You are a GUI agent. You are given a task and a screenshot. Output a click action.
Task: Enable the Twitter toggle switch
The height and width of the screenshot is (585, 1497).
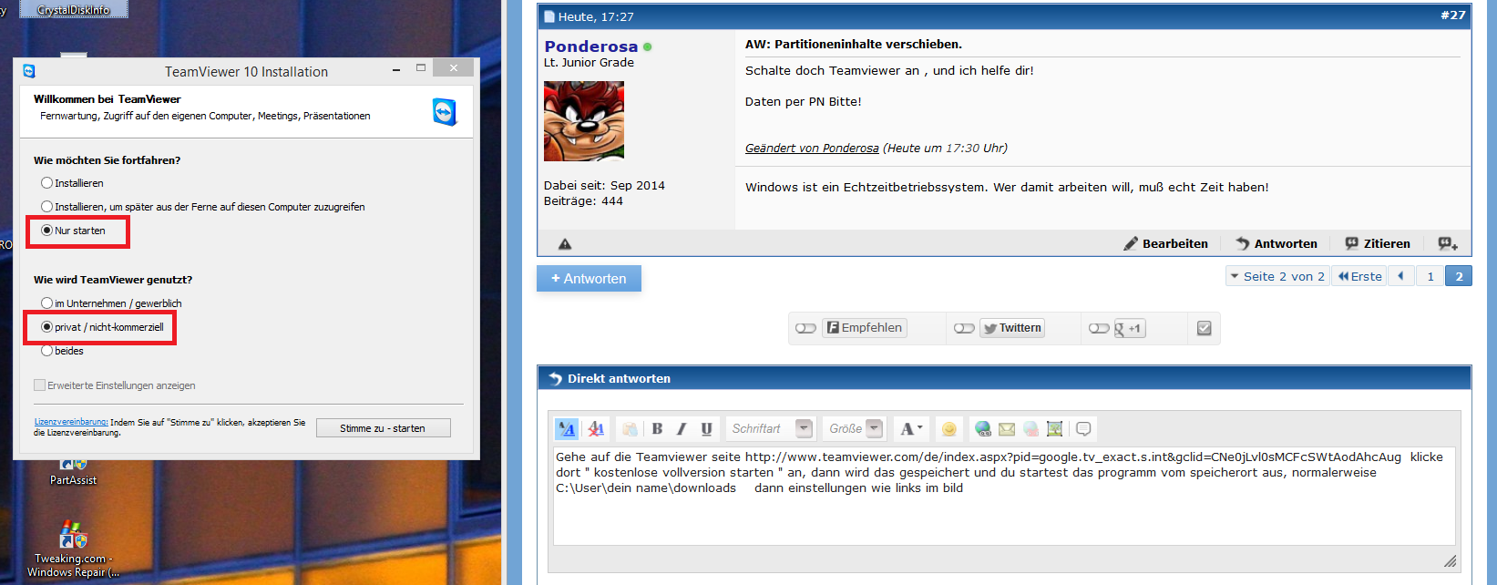coord(964,328)
